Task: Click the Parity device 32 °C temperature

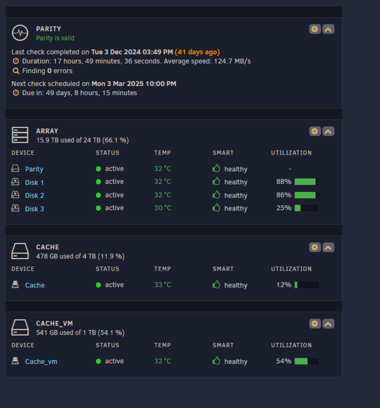Action: click(x=163, y=169)
